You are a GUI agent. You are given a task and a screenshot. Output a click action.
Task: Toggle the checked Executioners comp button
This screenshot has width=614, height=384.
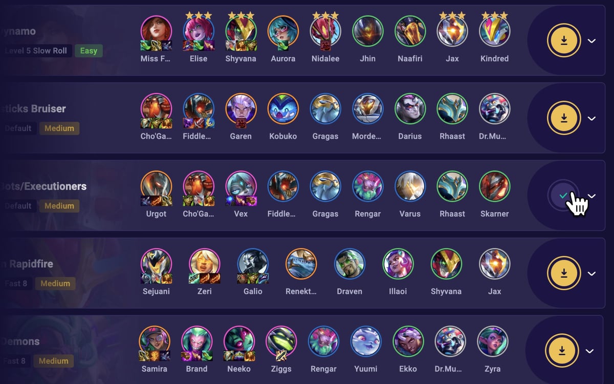563,196
